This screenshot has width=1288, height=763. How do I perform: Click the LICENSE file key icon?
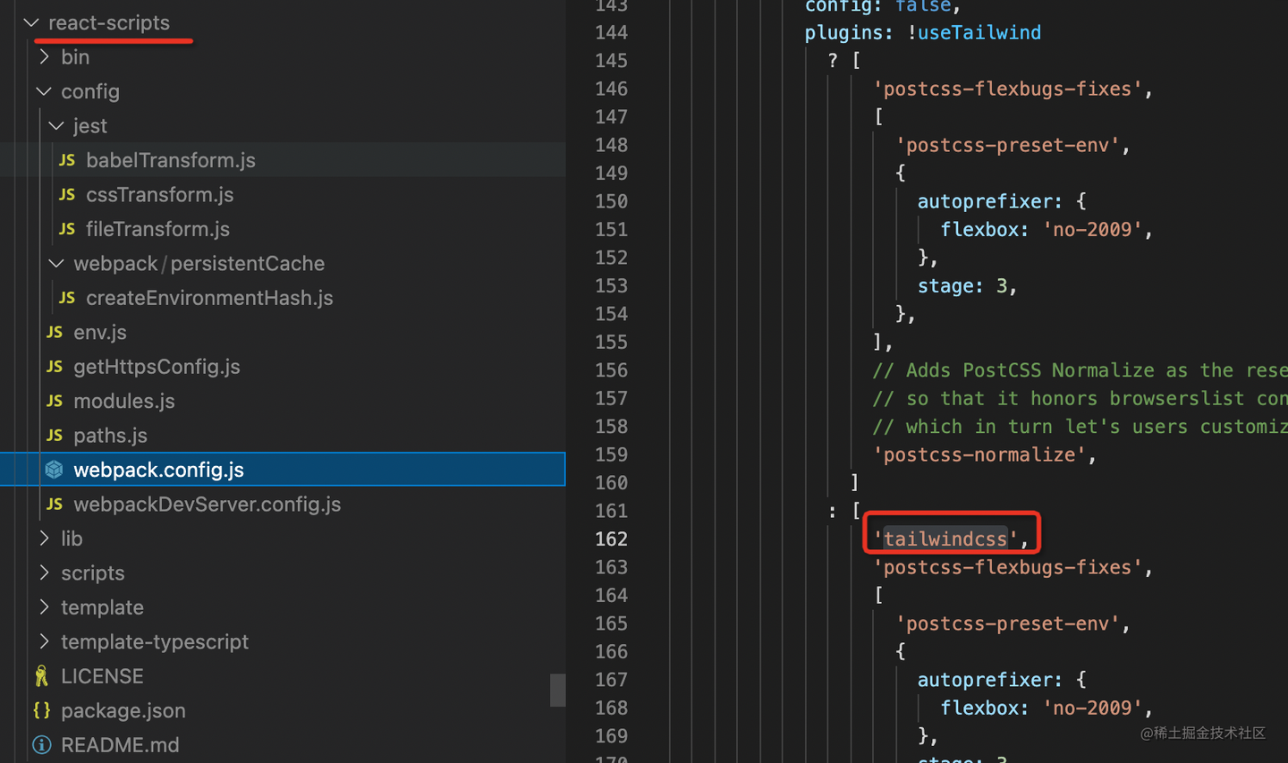42,676
